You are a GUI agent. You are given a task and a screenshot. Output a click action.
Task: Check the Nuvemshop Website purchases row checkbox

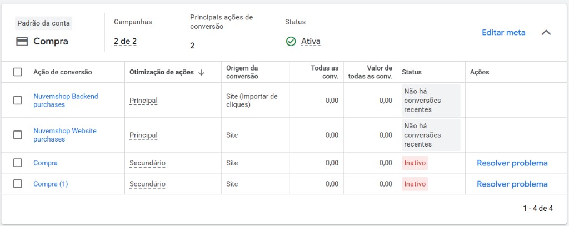[x=17, y=135]
